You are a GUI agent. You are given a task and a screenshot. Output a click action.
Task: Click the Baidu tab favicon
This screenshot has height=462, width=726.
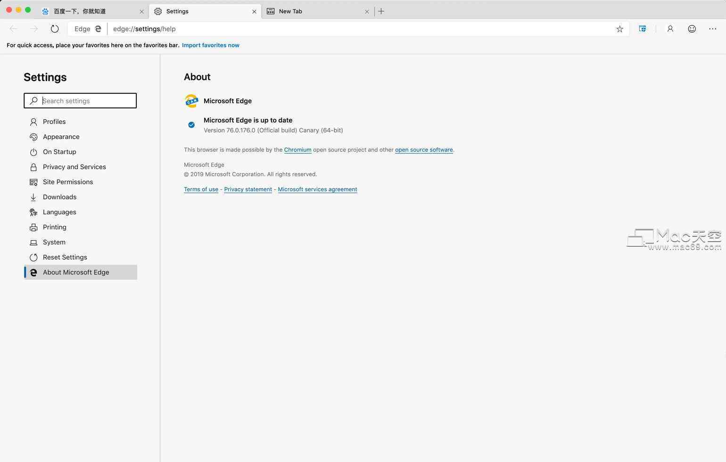point(45,11)
